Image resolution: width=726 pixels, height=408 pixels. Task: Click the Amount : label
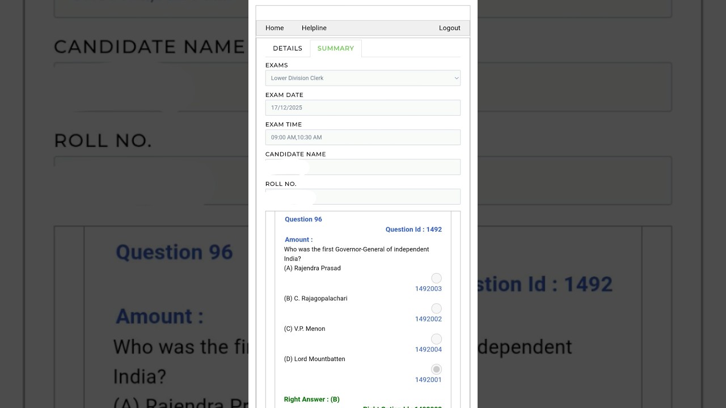pos(299,240)
